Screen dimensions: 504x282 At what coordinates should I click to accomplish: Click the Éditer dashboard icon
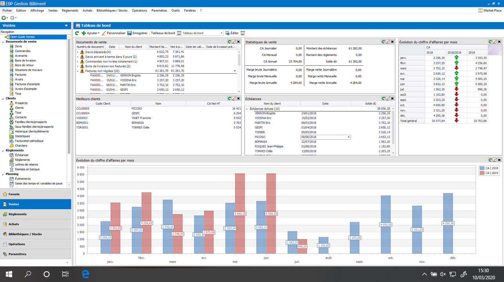click(x=227, y=33)
